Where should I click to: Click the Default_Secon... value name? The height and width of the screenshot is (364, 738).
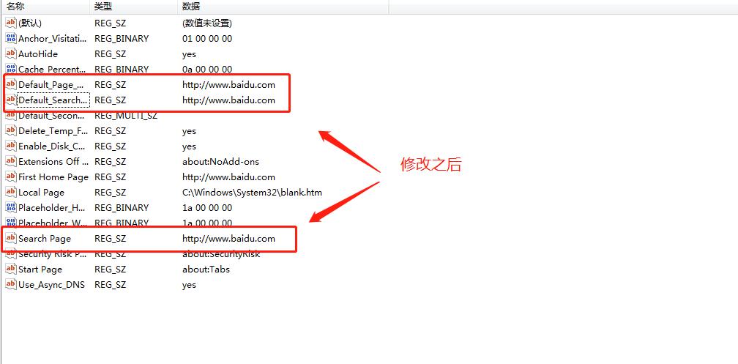tap(52, 116)
